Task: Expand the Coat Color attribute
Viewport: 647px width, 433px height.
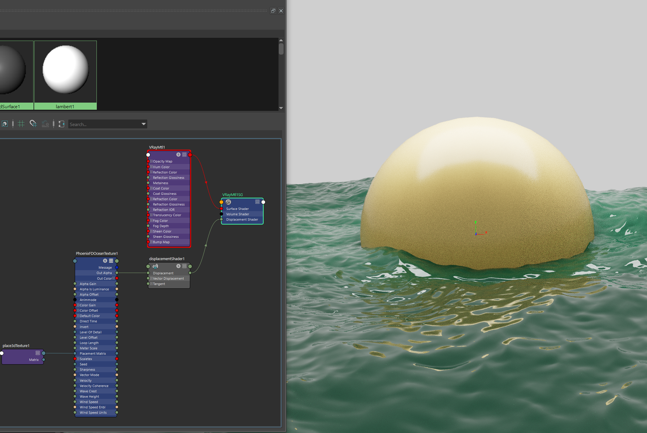Action: pyautogui.click(x=151, y=188)
